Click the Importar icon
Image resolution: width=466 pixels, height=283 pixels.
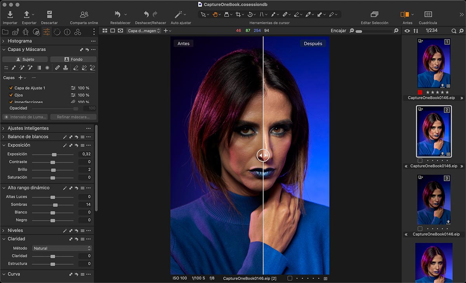[10, 15]
